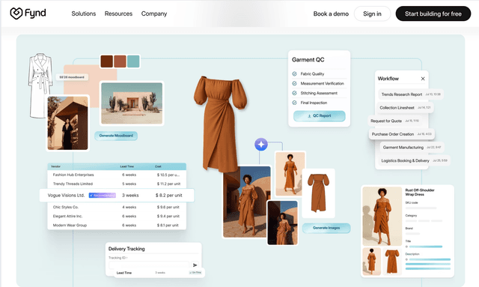This screenshot has width=479, height=287.
Task: Click the Book a demo link
Action: pyautogui.click(x=331, y=13)
